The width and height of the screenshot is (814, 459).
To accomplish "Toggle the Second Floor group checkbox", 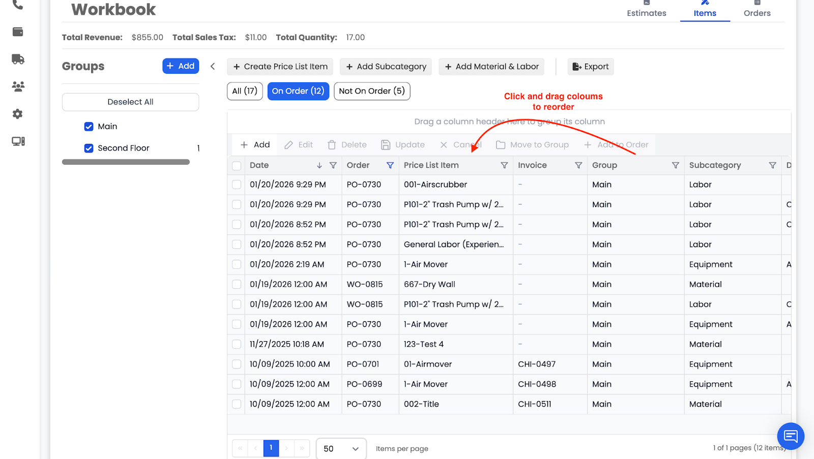I will click(89, 148).
